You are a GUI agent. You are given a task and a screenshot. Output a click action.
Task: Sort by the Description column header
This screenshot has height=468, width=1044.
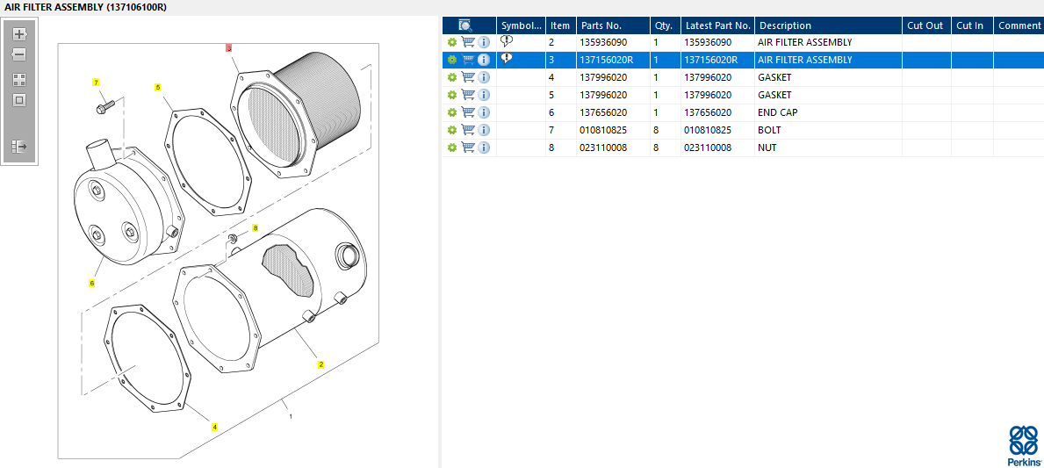(x=828, y=25)
